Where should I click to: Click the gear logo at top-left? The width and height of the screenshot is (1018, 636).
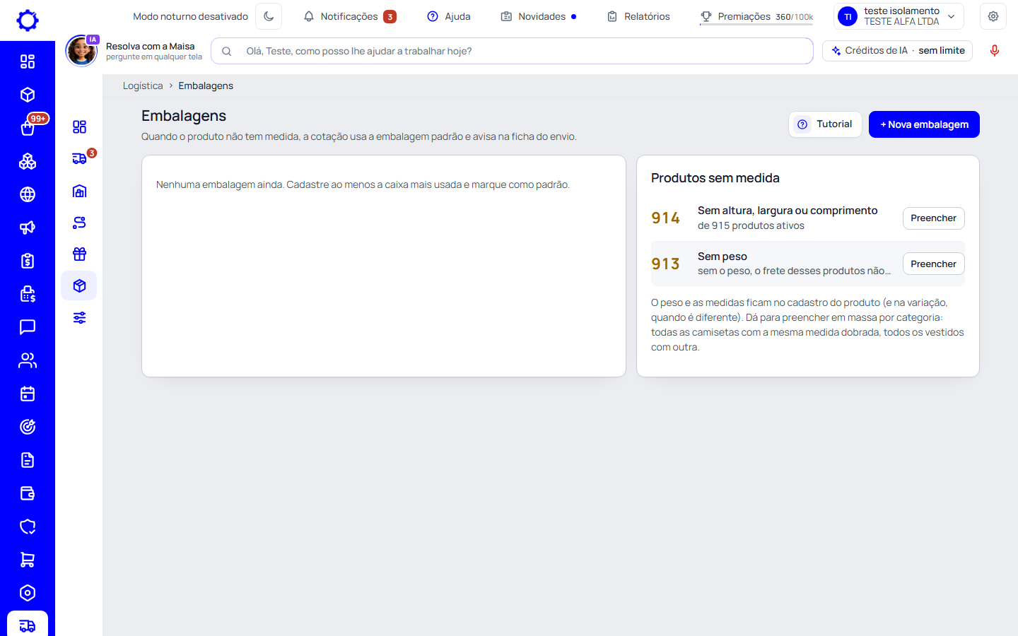point(28,20)
